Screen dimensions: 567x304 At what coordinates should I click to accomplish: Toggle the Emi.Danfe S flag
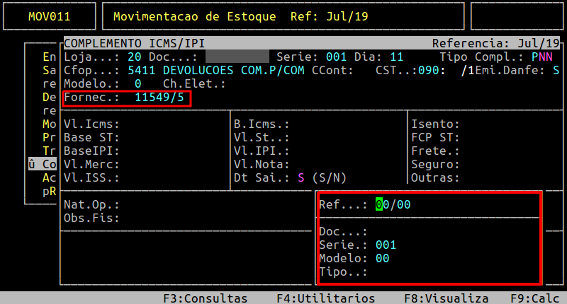556,70
